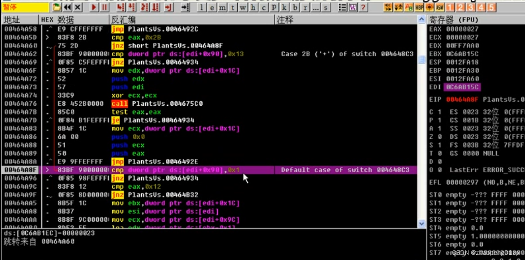Select the row at address 00464A58
This screenshot has height=260, width=525.
[209, 29]
